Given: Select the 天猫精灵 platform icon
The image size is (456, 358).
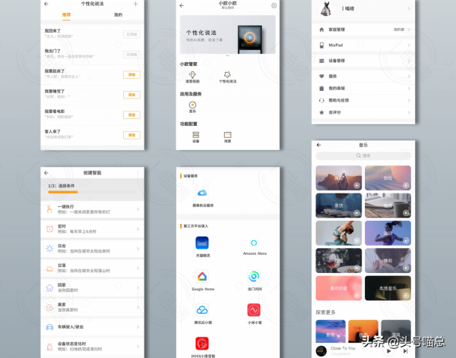Looking at the screenshot, I should 202,243.
